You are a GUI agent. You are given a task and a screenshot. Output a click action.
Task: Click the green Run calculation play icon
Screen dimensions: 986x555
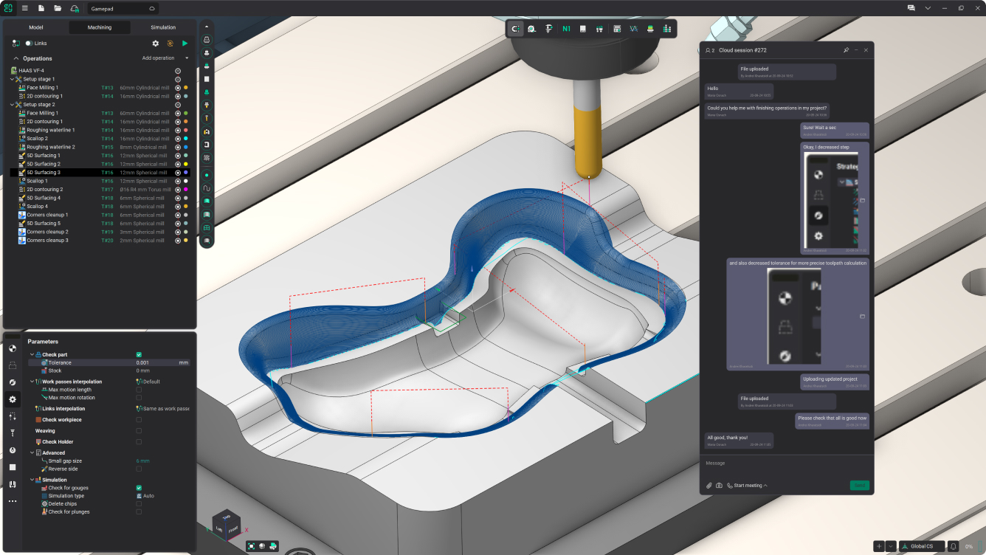click(x=185, y=44)
